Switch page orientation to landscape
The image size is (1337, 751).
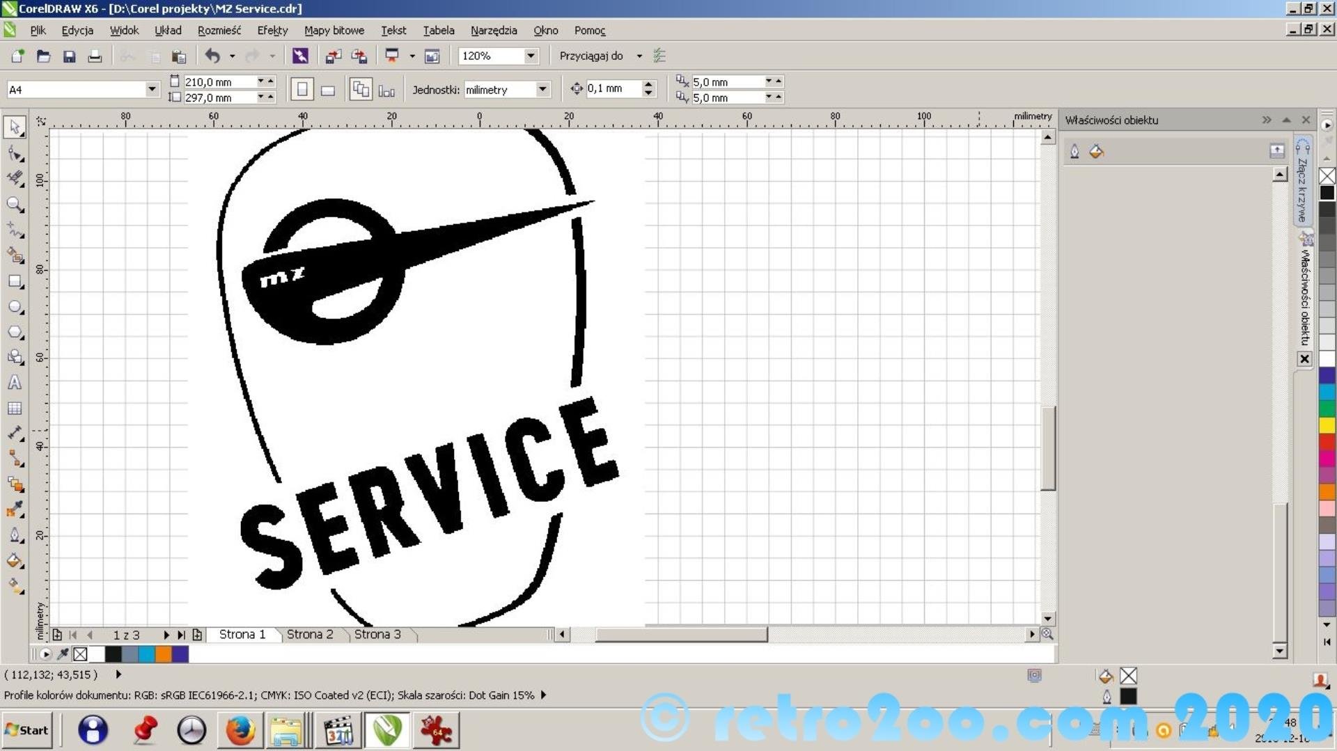328,90
